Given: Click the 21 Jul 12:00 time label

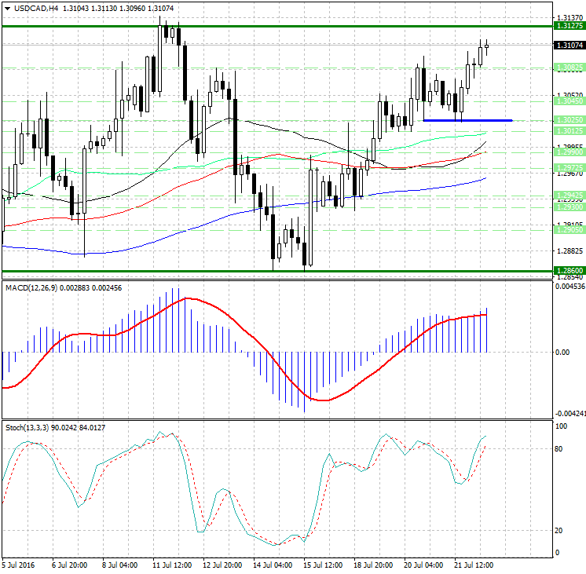Looking at the screenshot, I should pyautogui.click(x=474, y=565).
